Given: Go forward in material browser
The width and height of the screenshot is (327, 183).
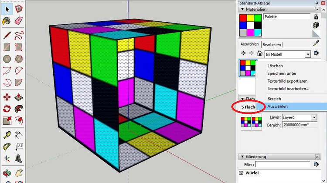Looking at the screenshot, I should point(251,53).
